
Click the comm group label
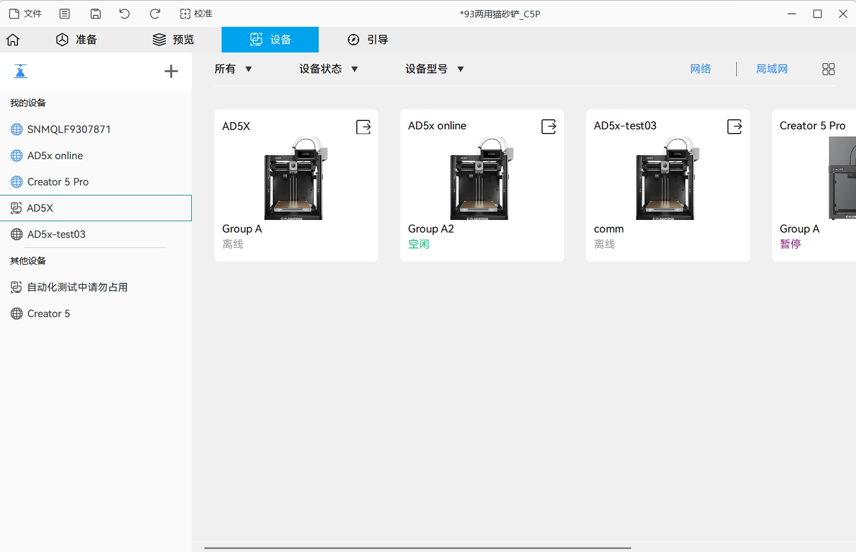(609, 229)
